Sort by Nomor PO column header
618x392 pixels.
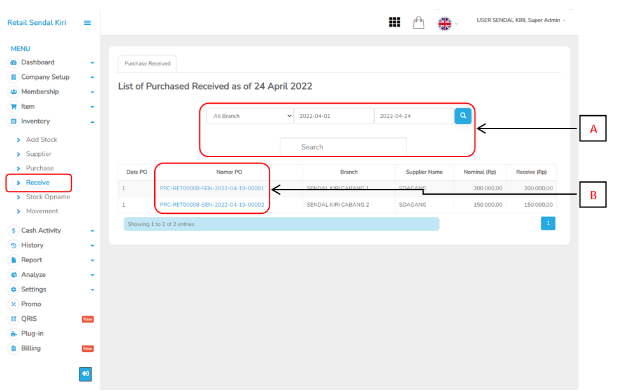(229, 172)
